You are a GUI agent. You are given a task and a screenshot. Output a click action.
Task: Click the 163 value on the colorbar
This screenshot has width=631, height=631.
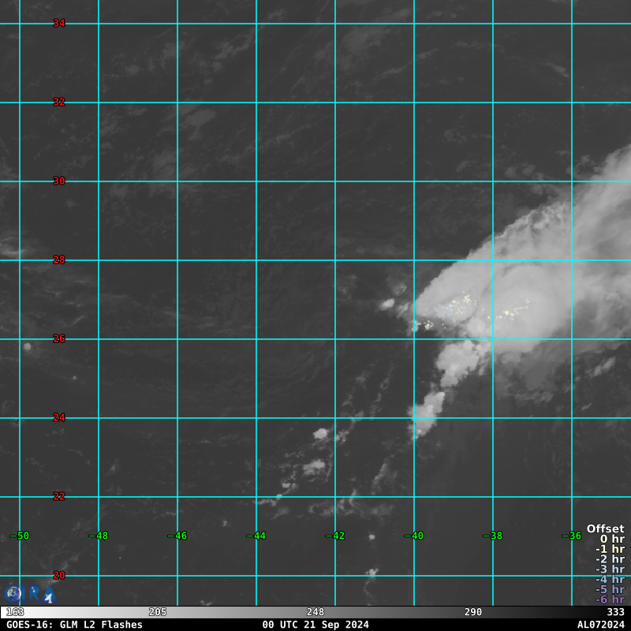pyautogui.click(x=14, y=612)
